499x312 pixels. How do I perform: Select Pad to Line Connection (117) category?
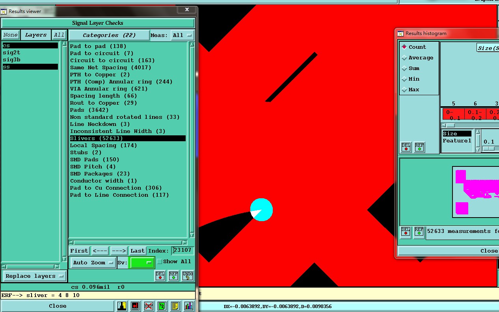click(x=128, y=195)
